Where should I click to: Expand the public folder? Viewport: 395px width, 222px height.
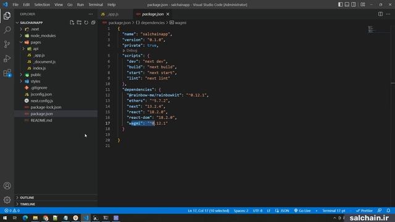pyautogui.click(x=21, y=75)
